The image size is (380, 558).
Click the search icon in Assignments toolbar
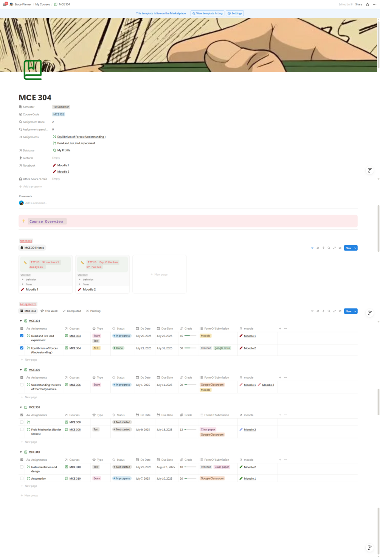329,311
